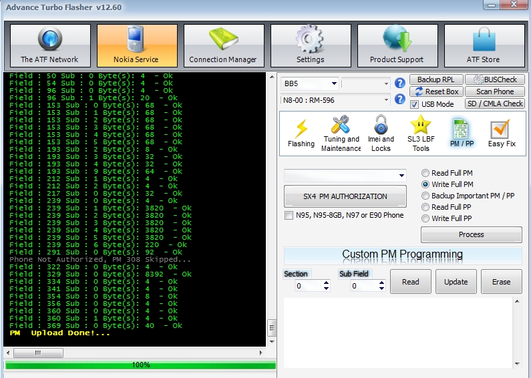Click SX4 PM AUTHORIZATION button
This screenshot has height=378, width=531.
click(345, 196)
